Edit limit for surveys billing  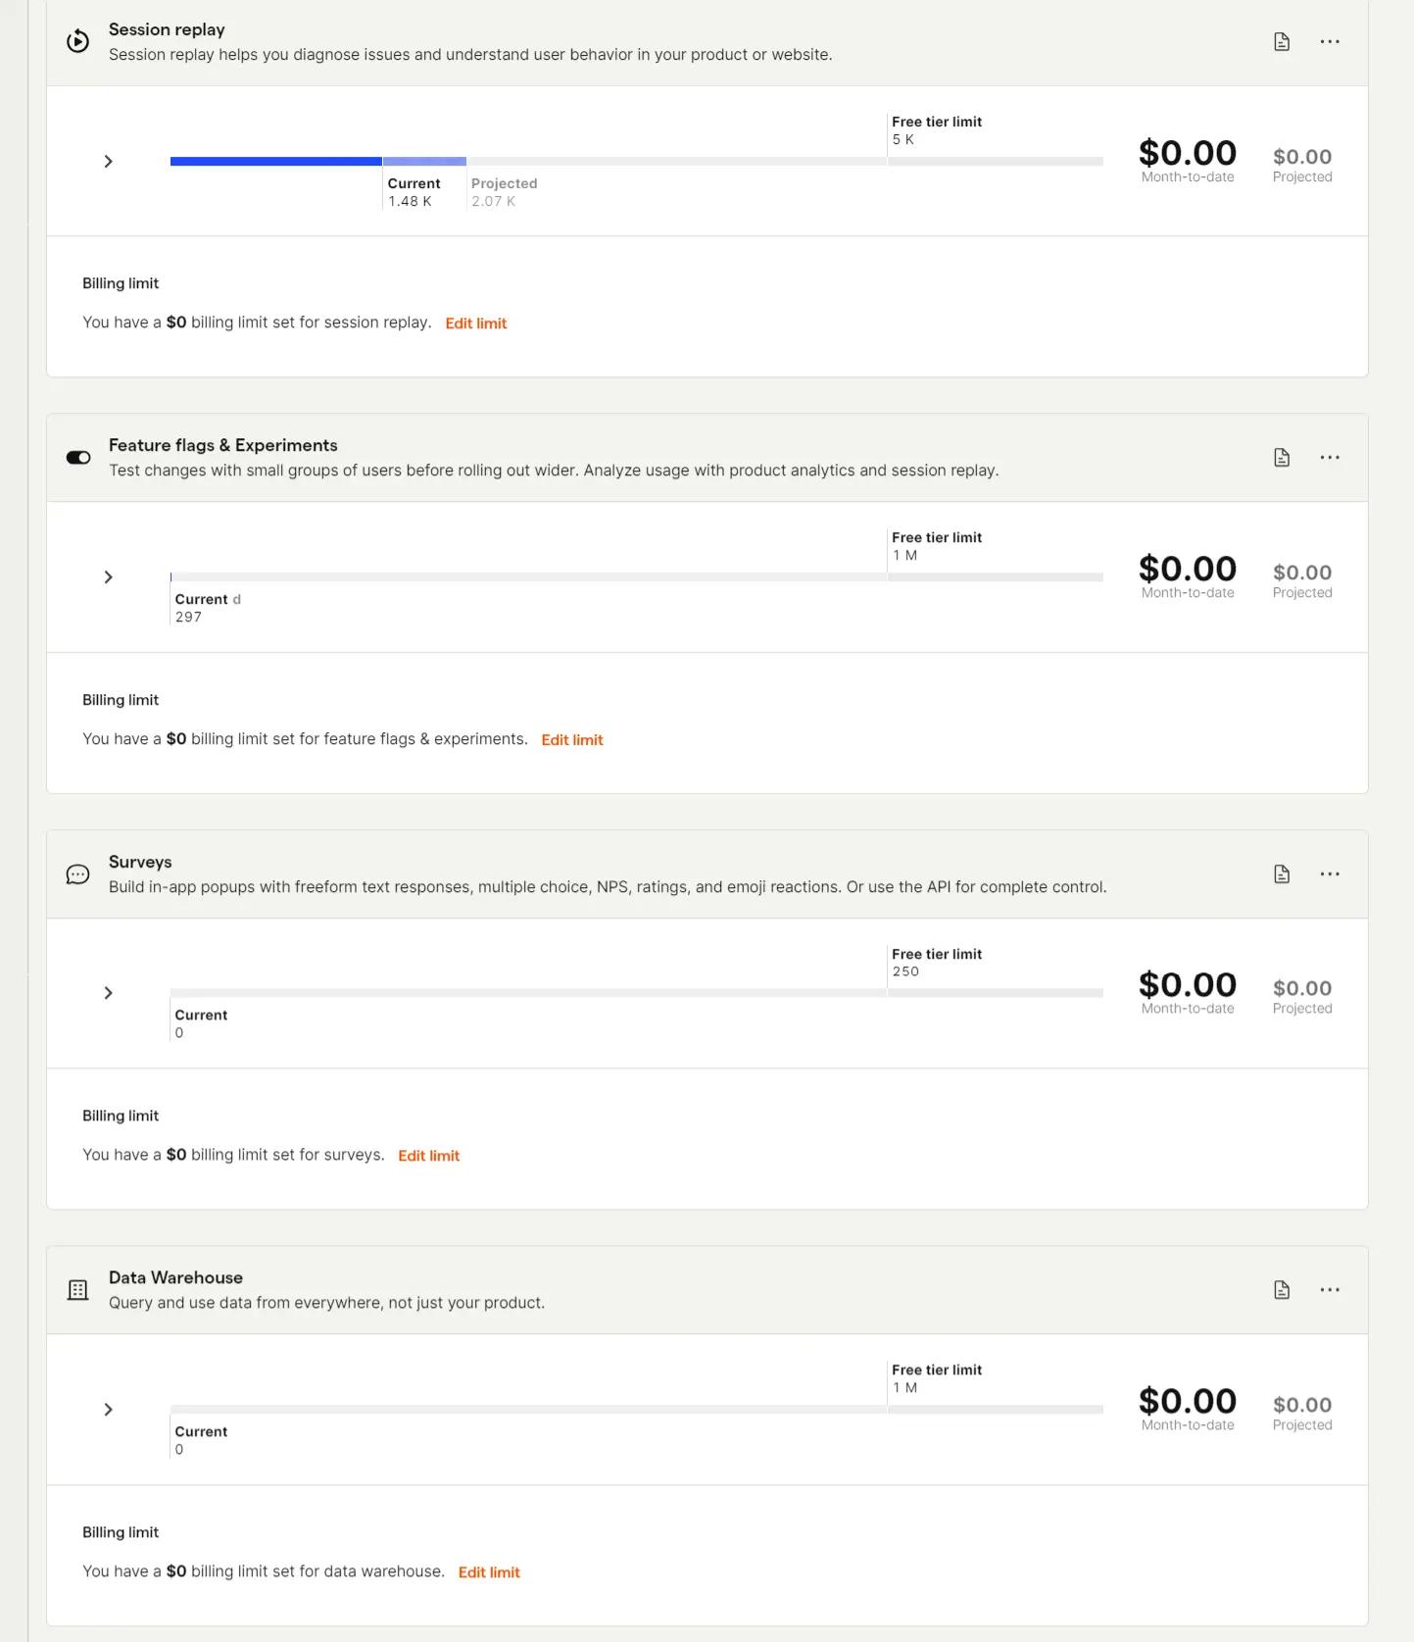coord(429,1156)
